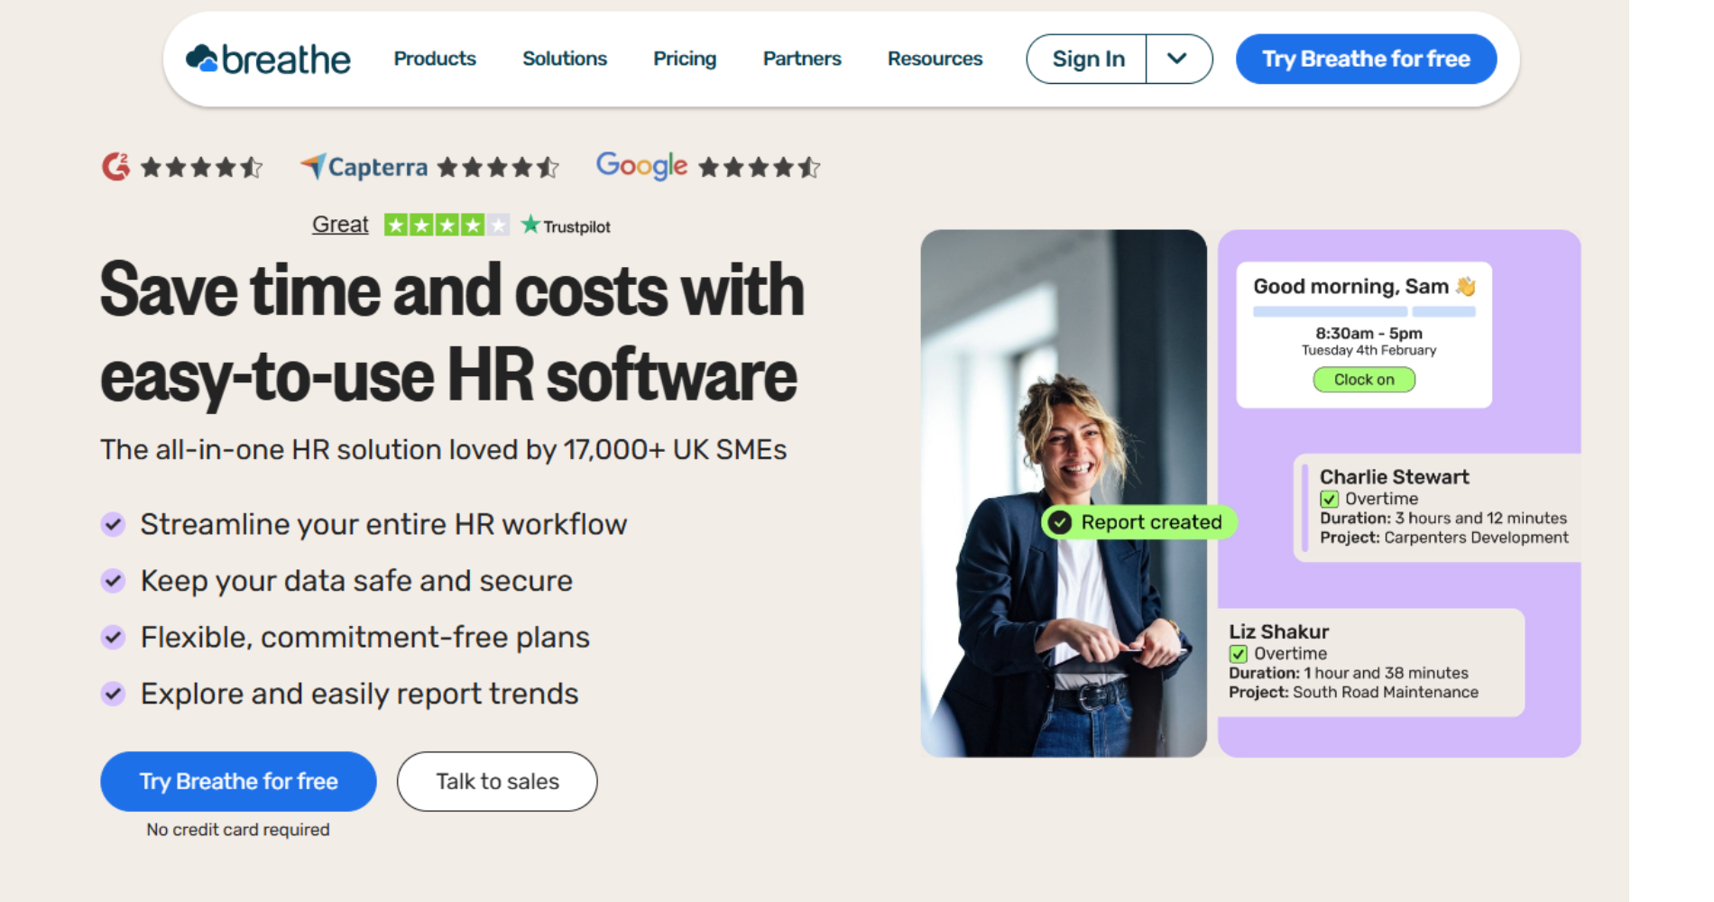Viewport: 1714px width, 902px height.
Task: Toggle the Overtime checkbox for Liz Shakur
Action: coord(1238,653)
